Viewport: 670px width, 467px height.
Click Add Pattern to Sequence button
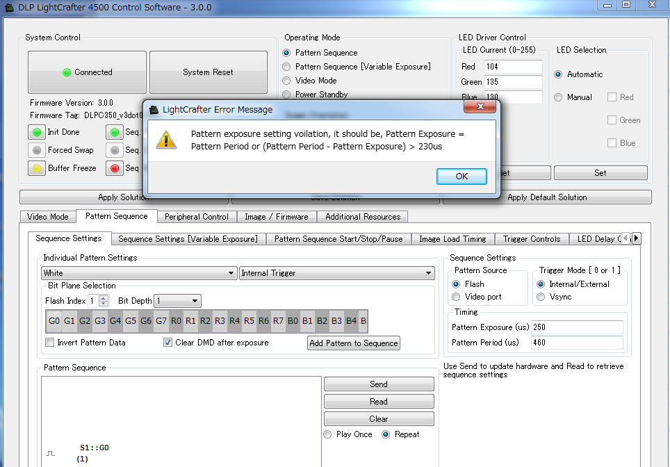(x=353, y=343)
